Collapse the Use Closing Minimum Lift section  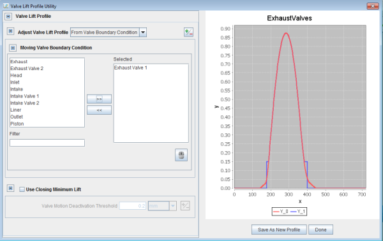pos(10,188)
